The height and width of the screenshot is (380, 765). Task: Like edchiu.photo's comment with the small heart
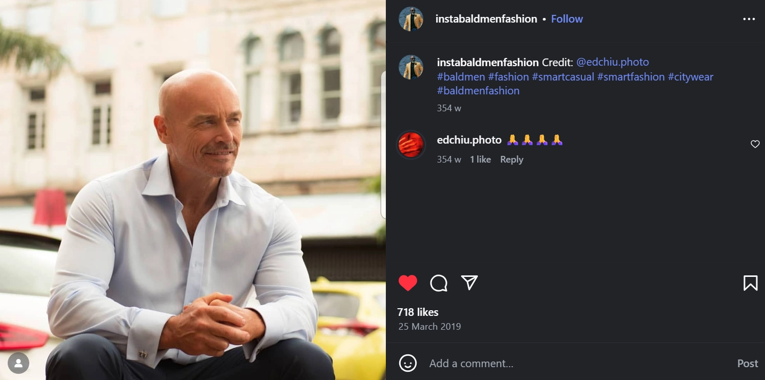(755, 145)
